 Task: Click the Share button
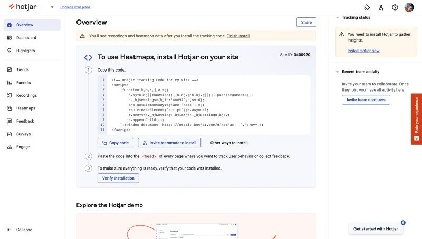pyautogui.click(x=306, y=22)
